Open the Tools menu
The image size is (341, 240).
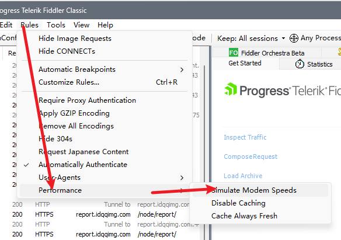point(56,25)
